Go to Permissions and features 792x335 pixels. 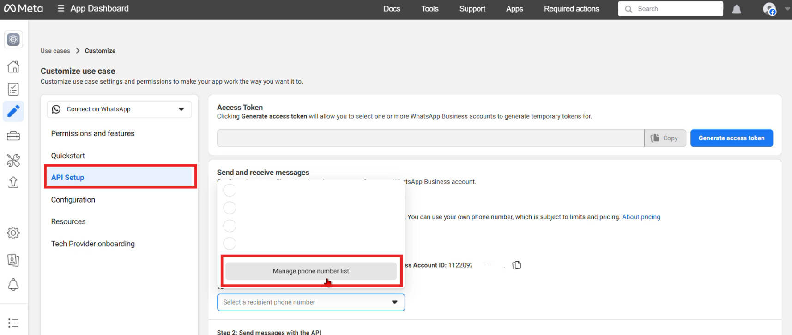pyautogui.click(x=93, y=133)
